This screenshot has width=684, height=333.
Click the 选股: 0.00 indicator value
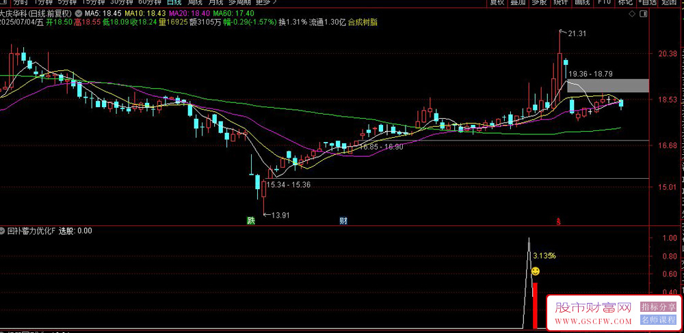pyautogui.click(x=75, y=231)
